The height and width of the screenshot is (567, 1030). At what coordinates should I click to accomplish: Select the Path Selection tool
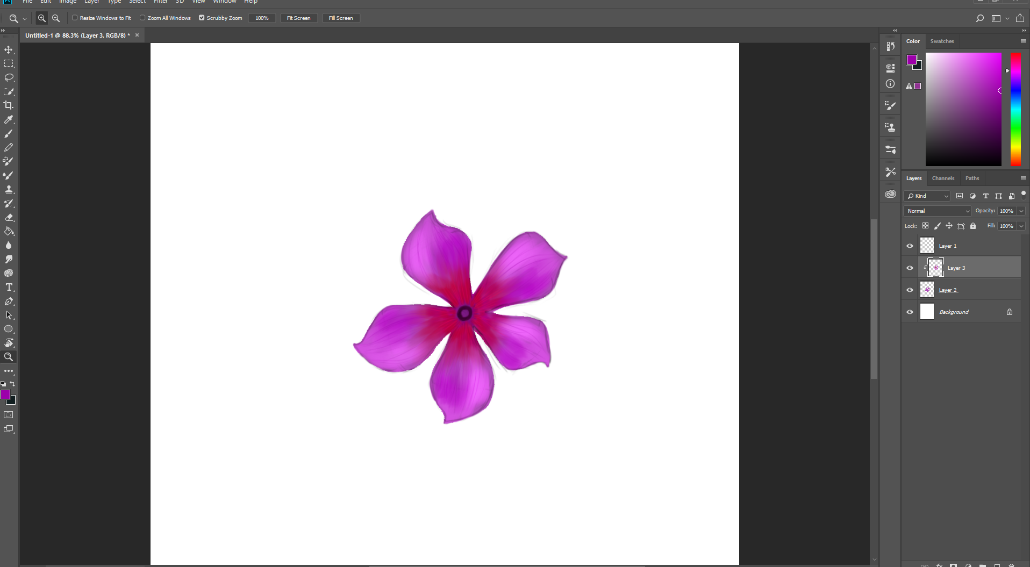coord(9,315)
